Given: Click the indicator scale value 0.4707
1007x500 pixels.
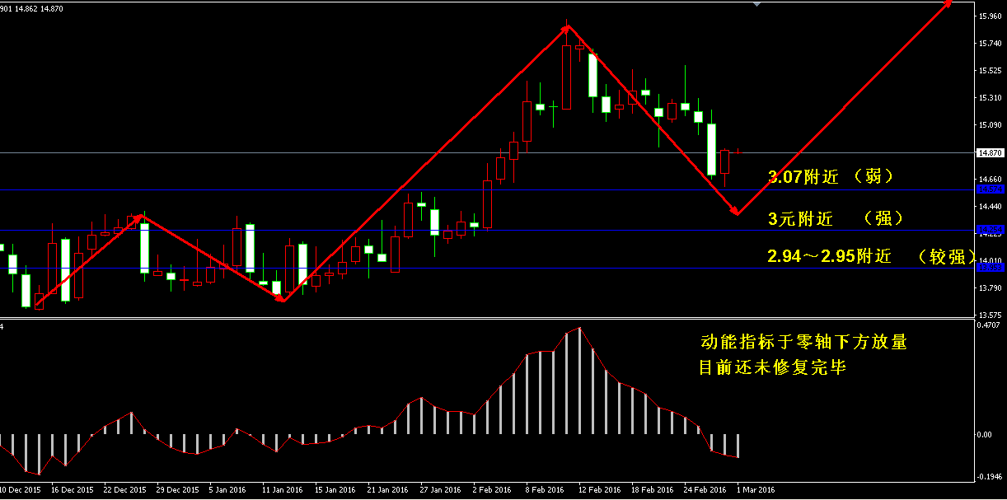Looking at the screenshot, I should [x=988, y=325].
